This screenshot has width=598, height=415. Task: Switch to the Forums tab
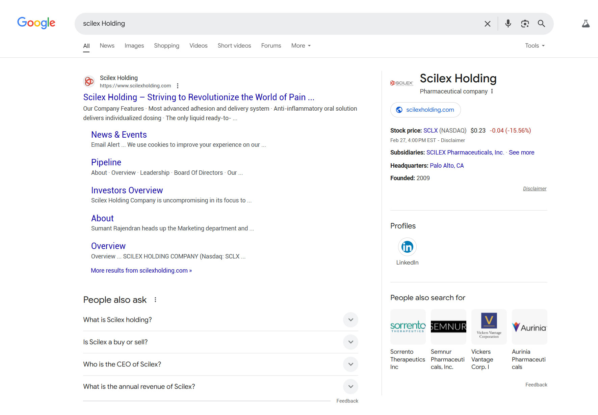[x=271, y=46]
